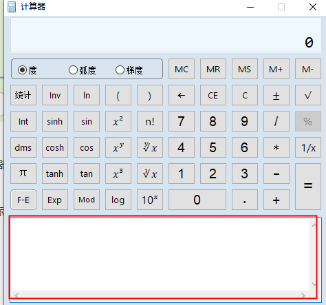Click digit 3 key
The width and height of the screenshot is (326, 305).
[245, 173]
